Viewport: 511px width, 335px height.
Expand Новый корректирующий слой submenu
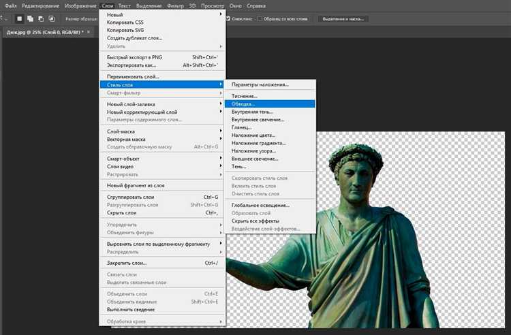pos(162,112)
